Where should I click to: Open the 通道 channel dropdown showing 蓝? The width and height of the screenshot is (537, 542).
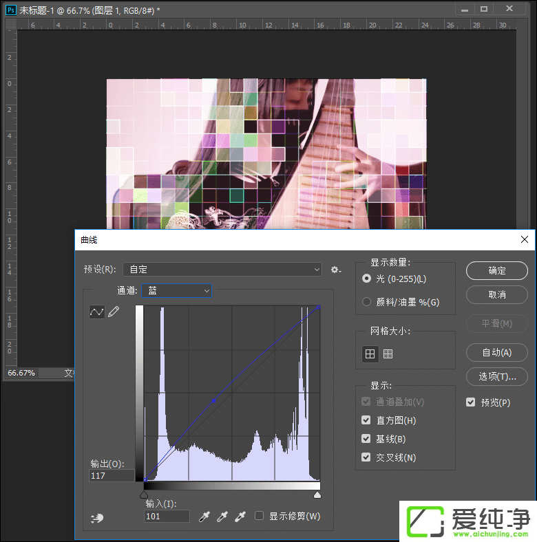[177, 291]
